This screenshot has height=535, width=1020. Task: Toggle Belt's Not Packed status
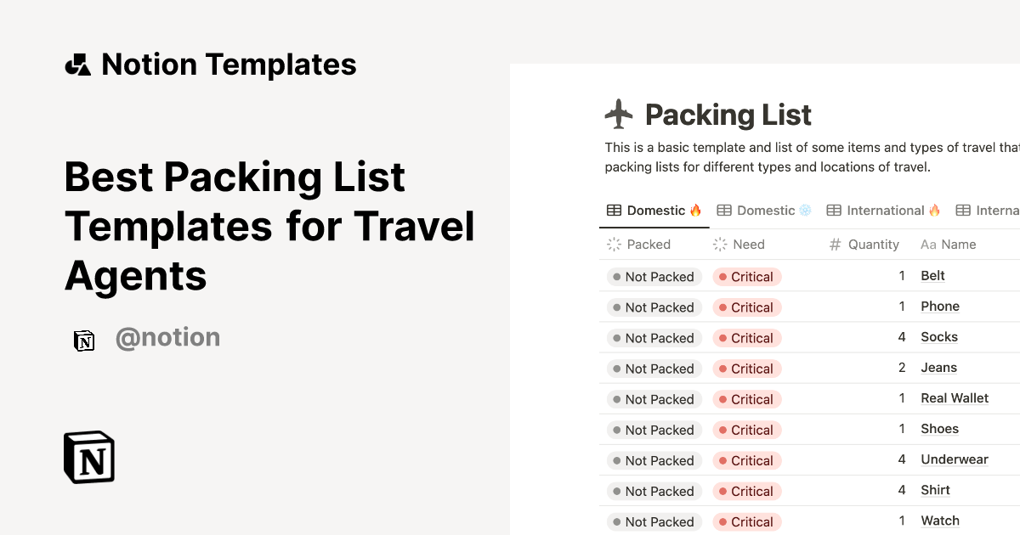[x=653, y=276]
